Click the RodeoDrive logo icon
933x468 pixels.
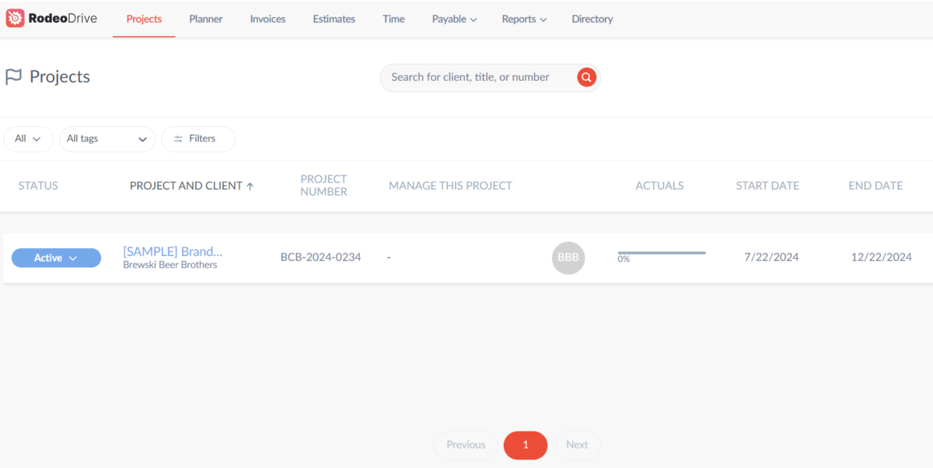15,19
